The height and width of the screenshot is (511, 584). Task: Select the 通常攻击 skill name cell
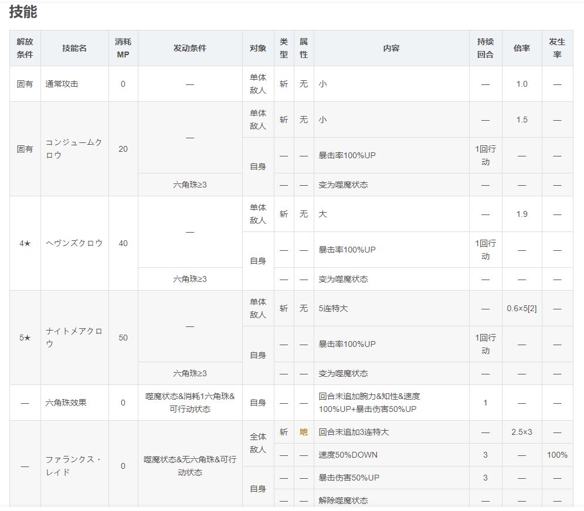tap(74, 84)
